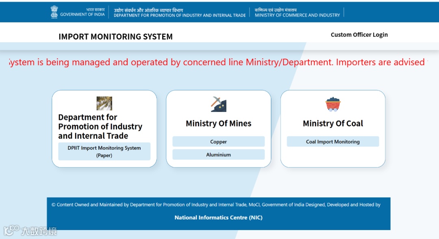Open the Coal Import Monitoring button

333,142
